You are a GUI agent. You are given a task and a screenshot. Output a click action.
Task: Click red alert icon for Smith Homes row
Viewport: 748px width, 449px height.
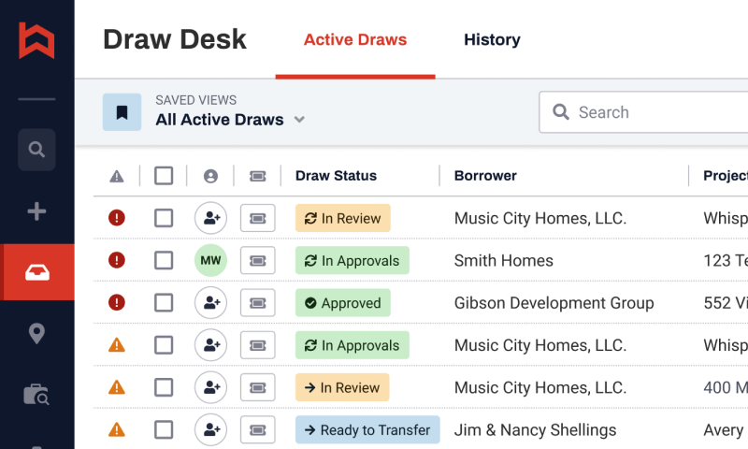click(117, 261)
